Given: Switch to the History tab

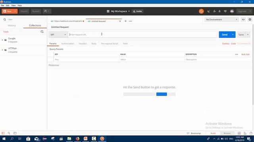Looking at the screenshot, I should pos(12,25).
